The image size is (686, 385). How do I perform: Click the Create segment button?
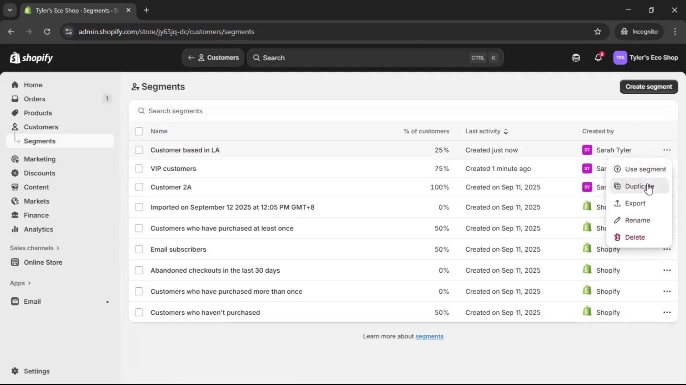[x=648, y=87]
